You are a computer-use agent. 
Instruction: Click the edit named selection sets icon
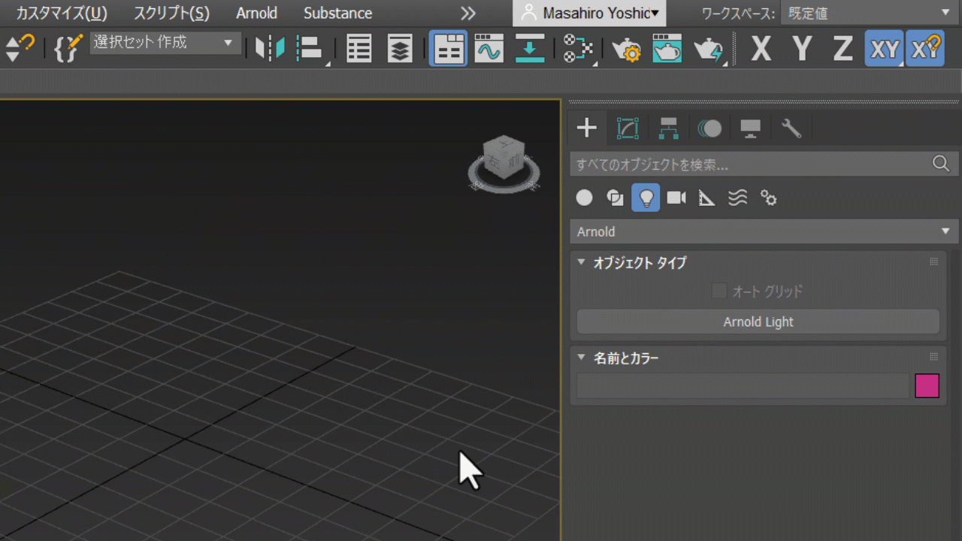coord(68,48)
